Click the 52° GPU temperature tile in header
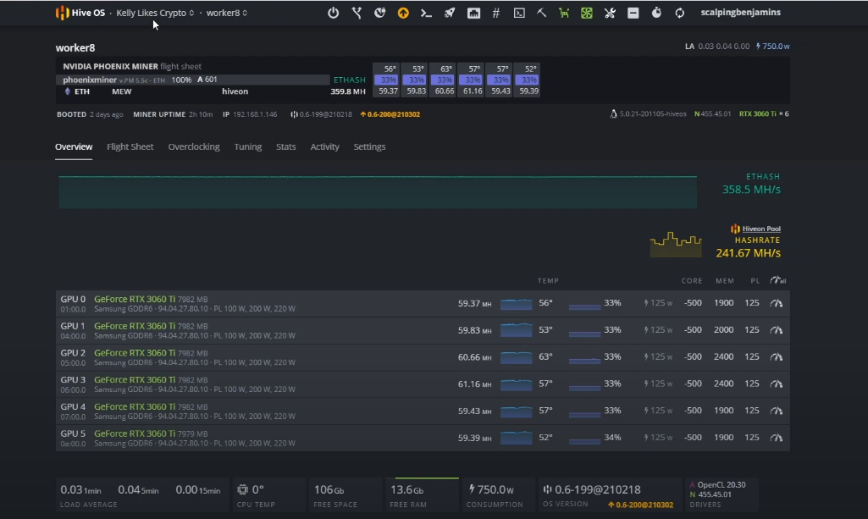 pyautogui.click(x=527, y=80)
